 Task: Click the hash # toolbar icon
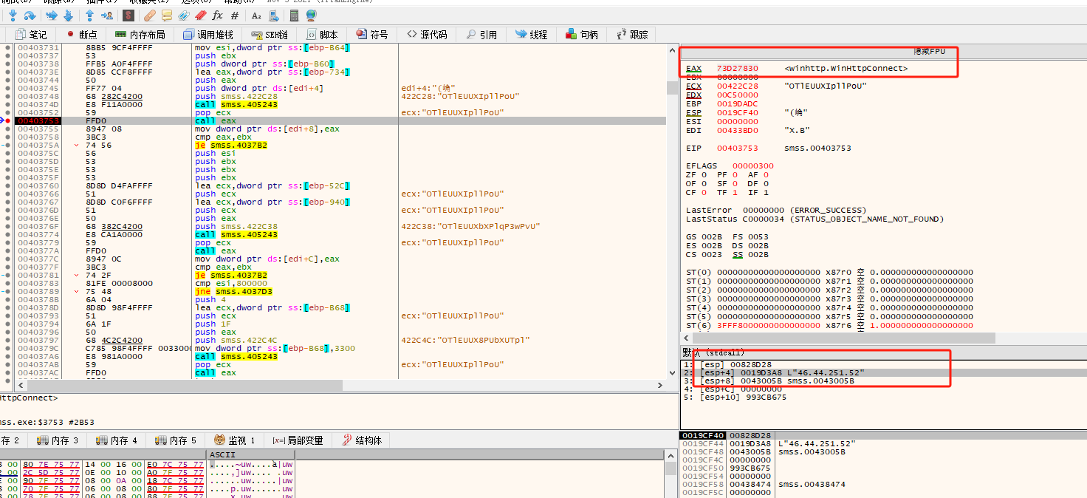(x=235, y=15)
